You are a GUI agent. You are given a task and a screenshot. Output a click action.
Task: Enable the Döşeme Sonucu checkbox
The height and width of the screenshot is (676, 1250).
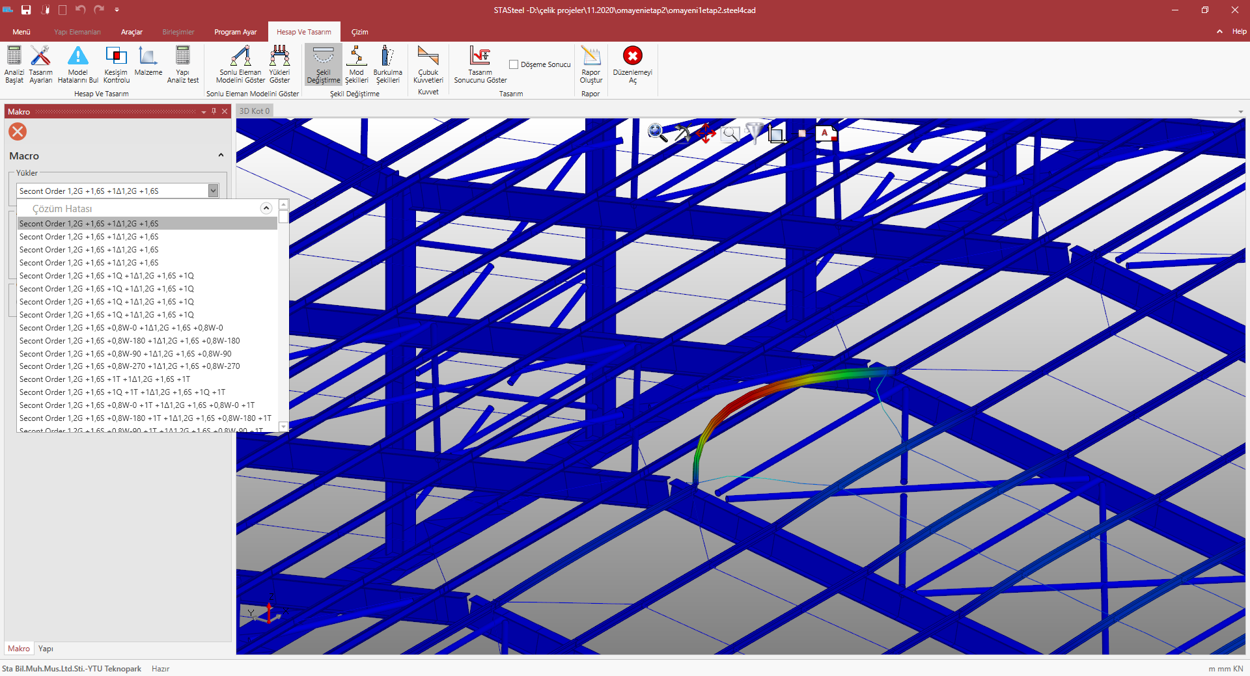click(514, 64)
